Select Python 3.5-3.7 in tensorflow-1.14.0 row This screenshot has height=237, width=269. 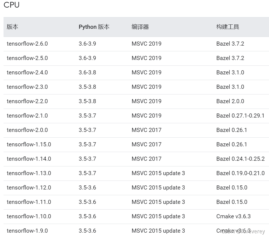coord(87,159)
